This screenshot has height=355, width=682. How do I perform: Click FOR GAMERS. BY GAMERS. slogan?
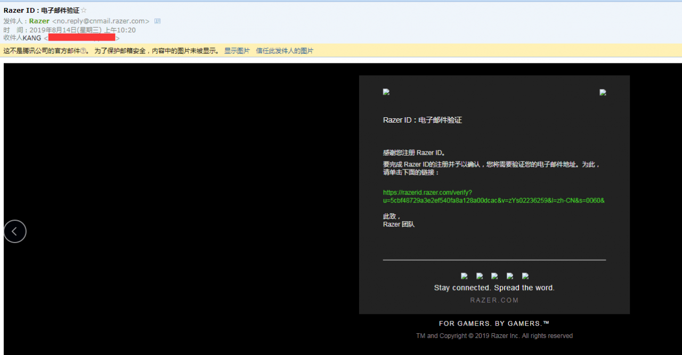(494, 324)
